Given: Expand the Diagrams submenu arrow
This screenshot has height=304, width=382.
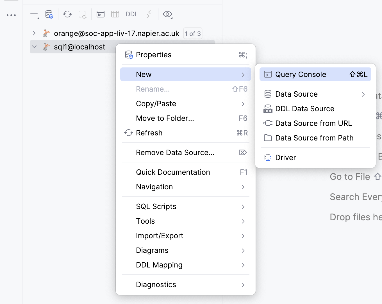Looking at the screenshot, I should click(243, 251).
